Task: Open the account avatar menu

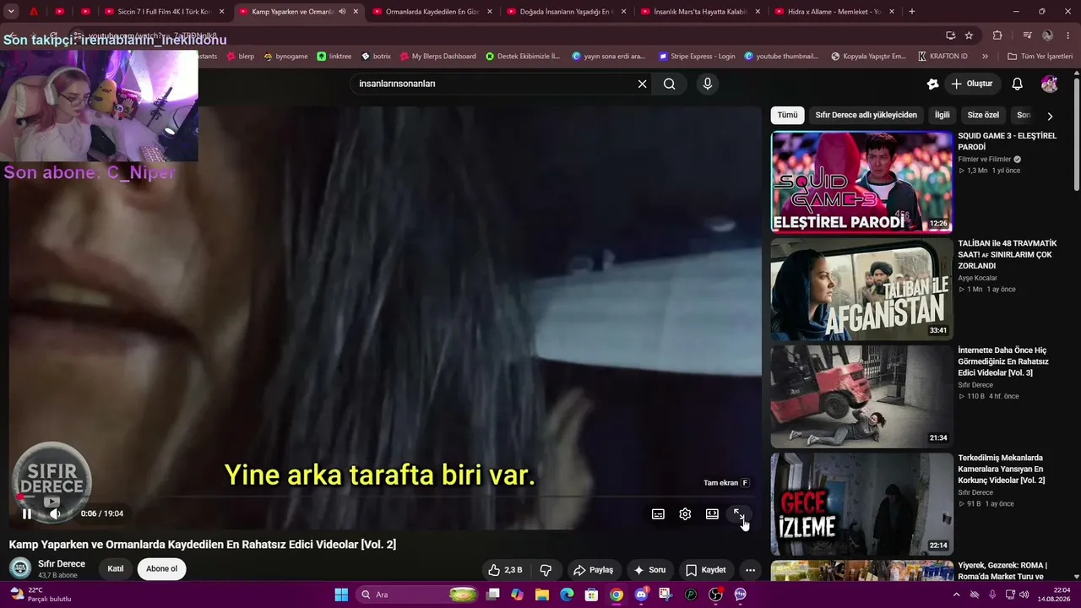Action: pos(1050,84)
